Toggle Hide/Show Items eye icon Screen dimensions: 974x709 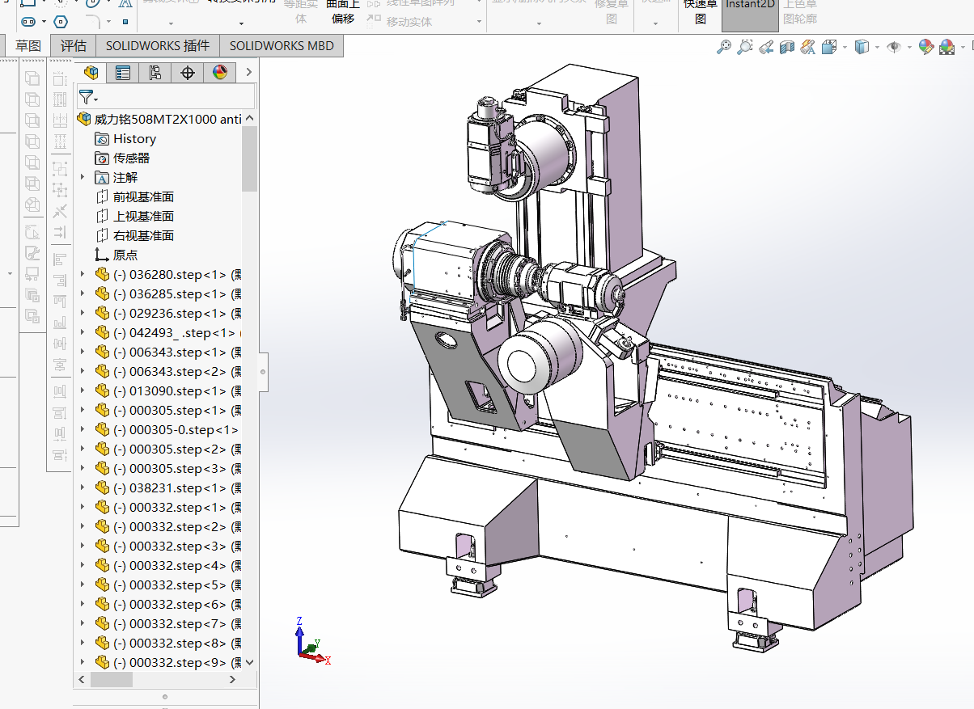click(894, 48)
